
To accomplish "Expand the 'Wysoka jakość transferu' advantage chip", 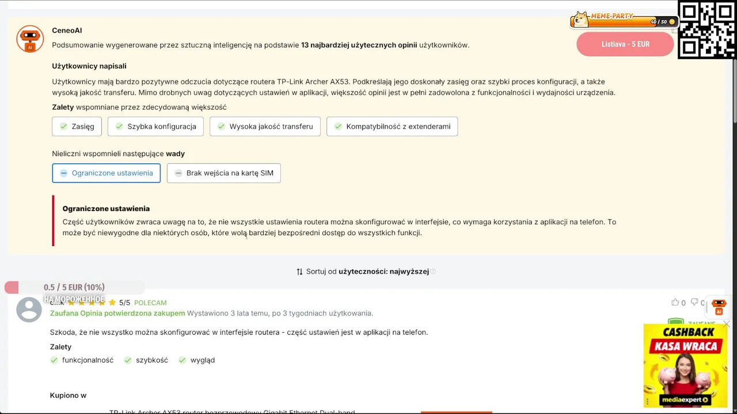I will (265, 126).
